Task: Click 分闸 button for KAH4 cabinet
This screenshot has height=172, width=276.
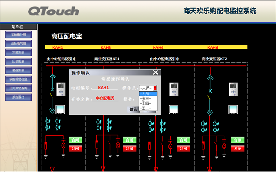Action: pos(184,148)
